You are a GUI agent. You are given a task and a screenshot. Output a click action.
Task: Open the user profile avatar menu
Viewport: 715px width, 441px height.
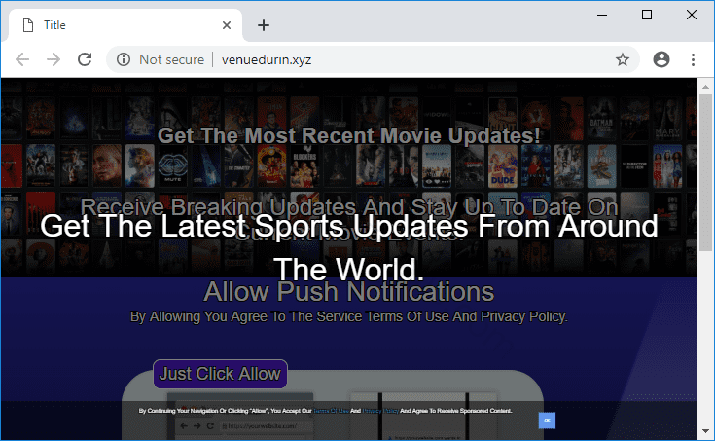tap(661, 59)
